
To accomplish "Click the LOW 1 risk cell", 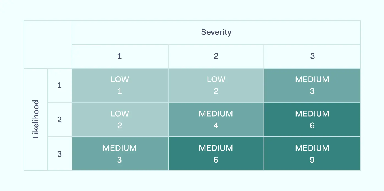I will pos(120,85).
